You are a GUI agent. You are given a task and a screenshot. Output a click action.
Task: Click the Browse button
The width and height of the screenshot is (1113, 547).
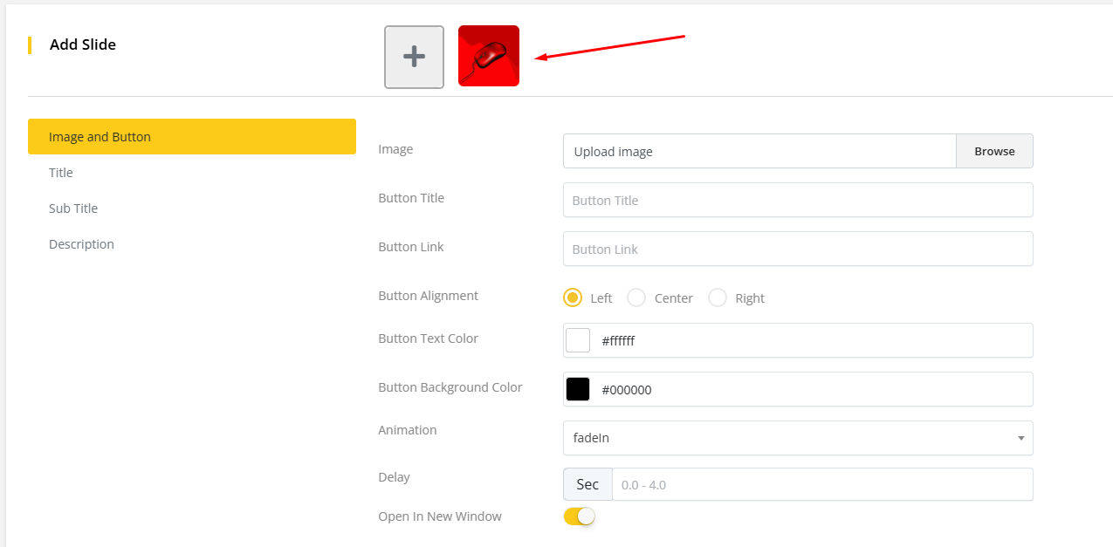click(994, 151)
